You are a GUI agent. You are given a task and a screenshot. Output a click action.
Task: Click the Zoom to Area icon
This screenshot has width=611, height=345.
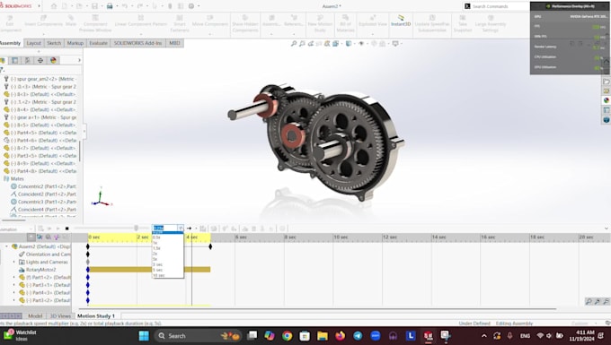point(302,44)
